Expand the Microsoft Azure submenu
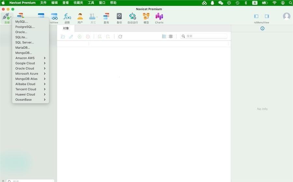This screenshot has width=293, height=182. [x=31, y=74]
